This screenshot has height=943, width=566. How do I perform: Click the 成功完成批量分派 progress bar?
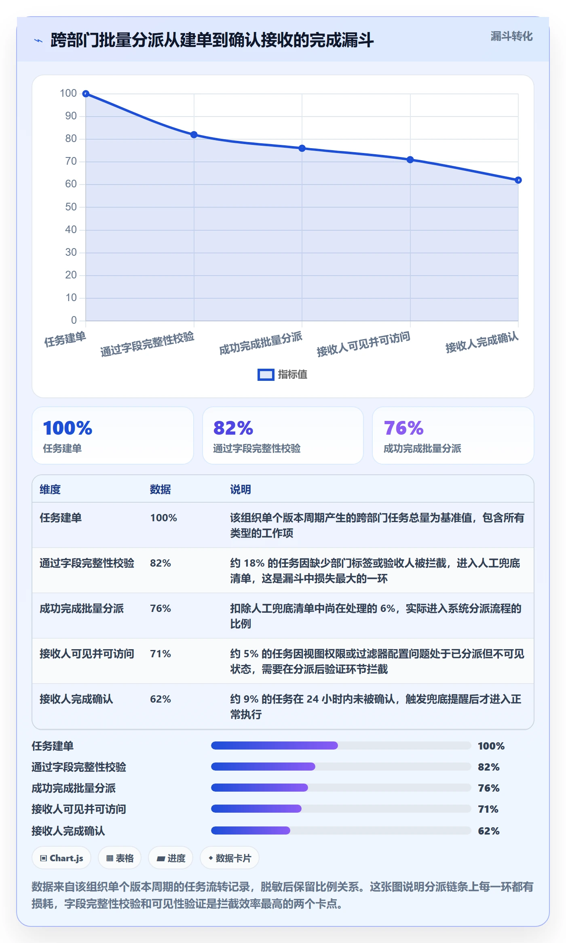pos(341,788)
